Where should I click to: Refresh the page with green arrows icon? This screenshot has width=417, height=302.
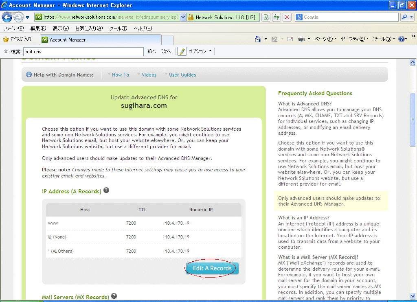point(277,17)
